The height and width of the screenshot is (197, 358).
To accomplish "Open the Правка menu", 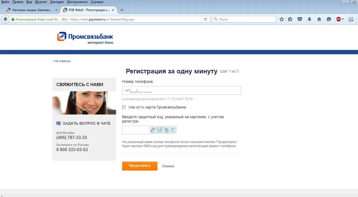I will tap(18, 2).
